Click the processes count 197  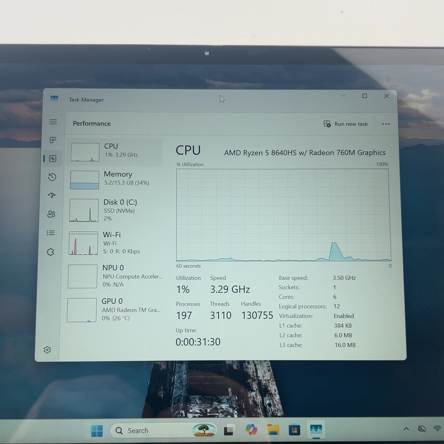pyautogui.click(x=184, y=316)
